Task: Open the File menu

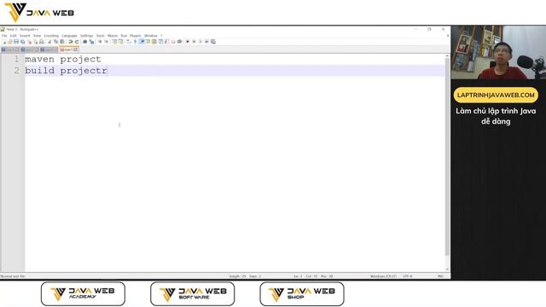Action: tap(4, 36)
